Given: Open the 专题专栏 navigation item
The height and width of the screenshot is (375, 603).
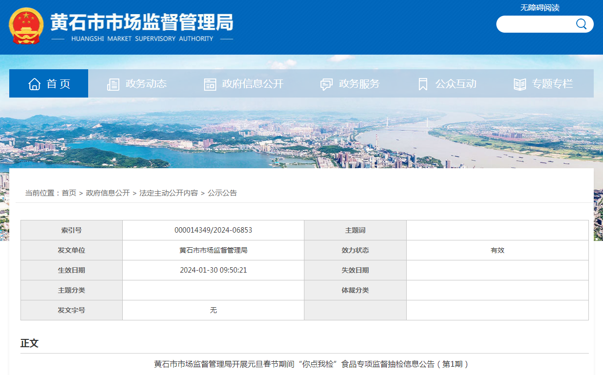Looking at the screenshot, I should click(552, 84).
